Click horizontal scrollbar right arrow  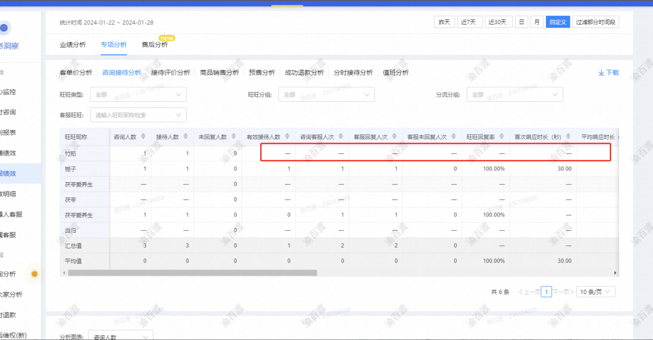615,273
